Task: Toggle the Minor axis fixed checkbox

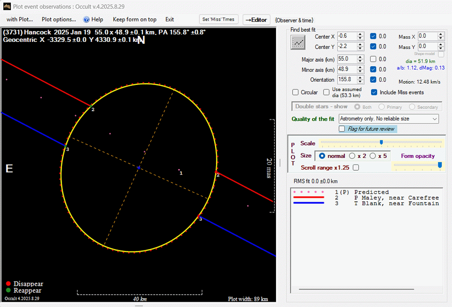Action: tap(373, 69)
